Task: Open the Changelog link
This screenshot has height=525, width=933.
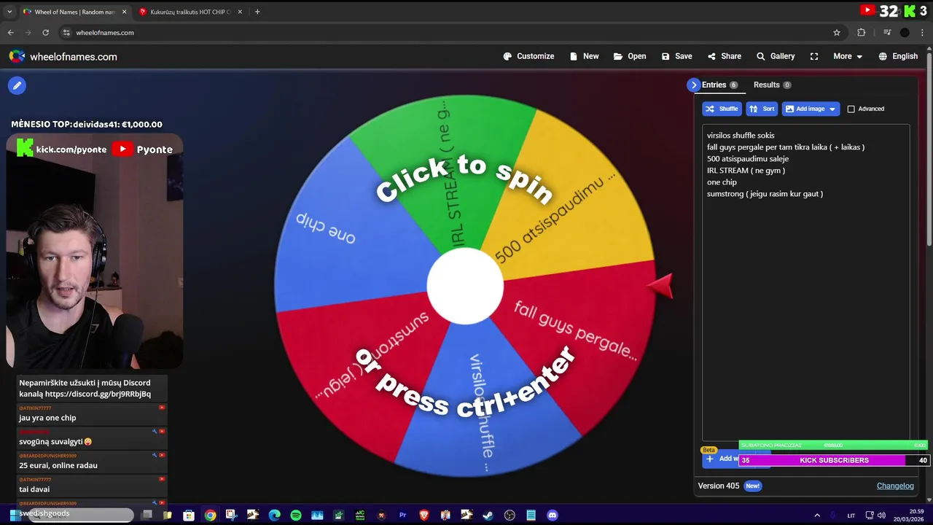Action: (x=895, y=486)
